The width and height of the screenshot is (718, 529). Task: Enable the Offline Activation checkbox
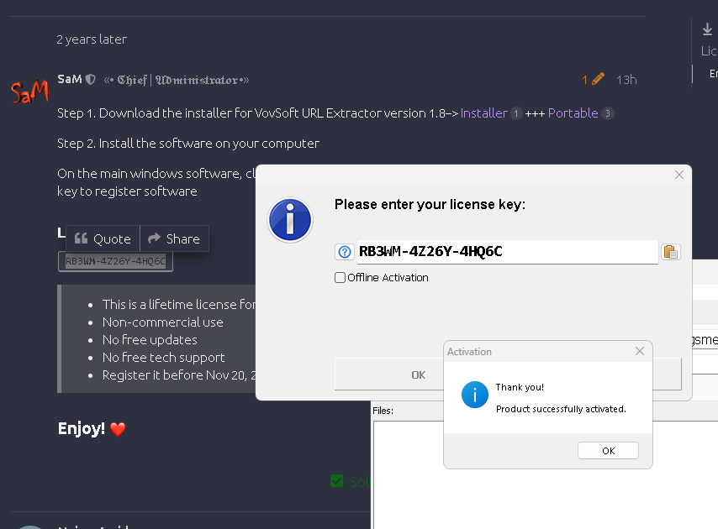point(341,278)
